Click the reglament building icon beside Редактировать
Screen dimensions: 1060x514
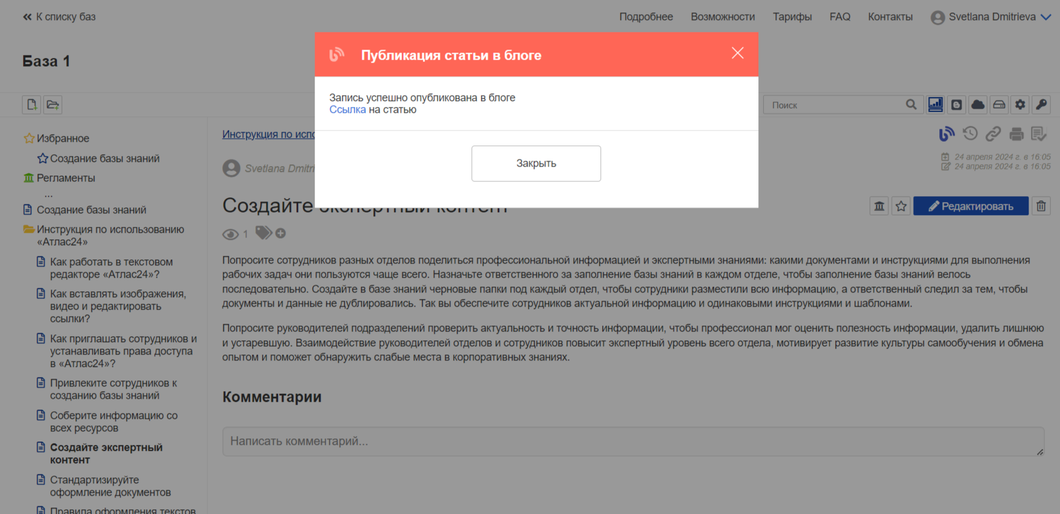point(879,206)
